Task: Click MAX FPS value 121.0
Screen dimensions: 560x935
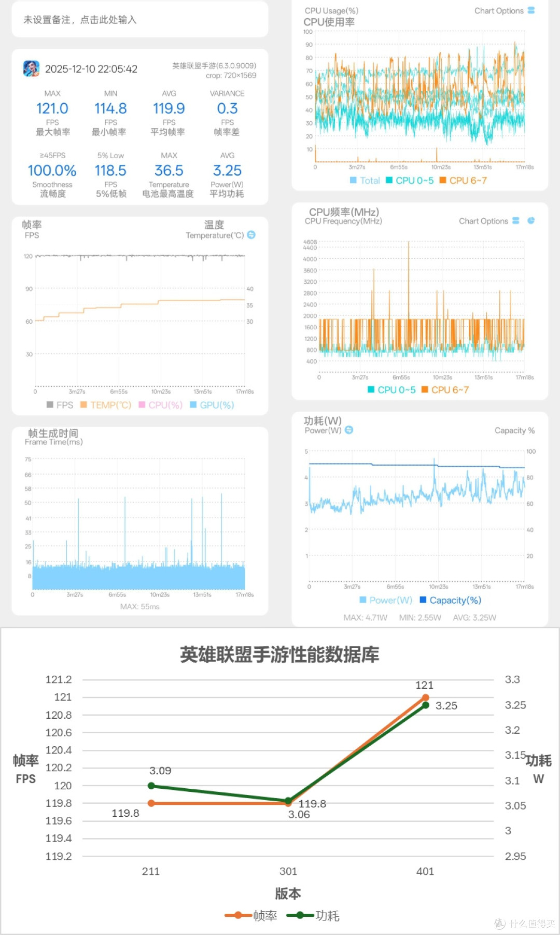Action: (x=52, y=108)
